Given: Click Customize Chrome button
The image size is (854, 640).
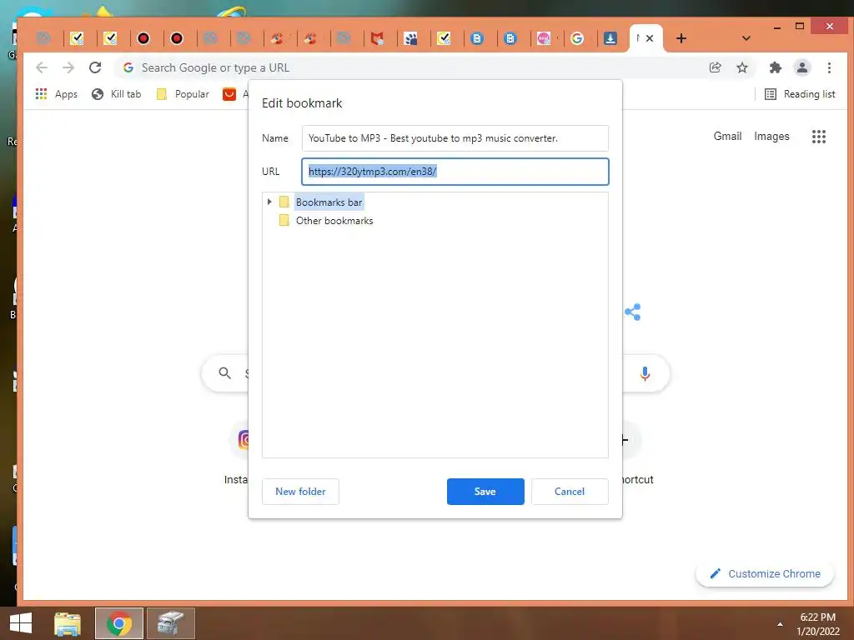Looking at the screenshot, I should pos(765,573).
